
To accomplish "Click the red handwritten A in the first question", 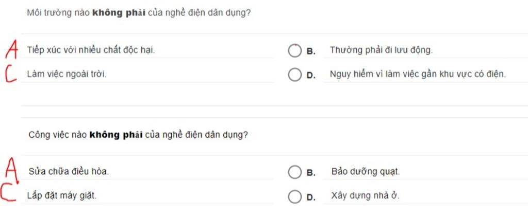I will coord(11,50).
